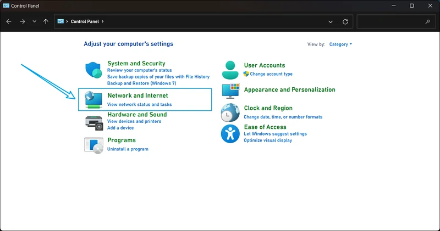Viewport: 440px width, 231px height.
Task: Click the Control Panel title bar icon
Action: pos(6,5)
